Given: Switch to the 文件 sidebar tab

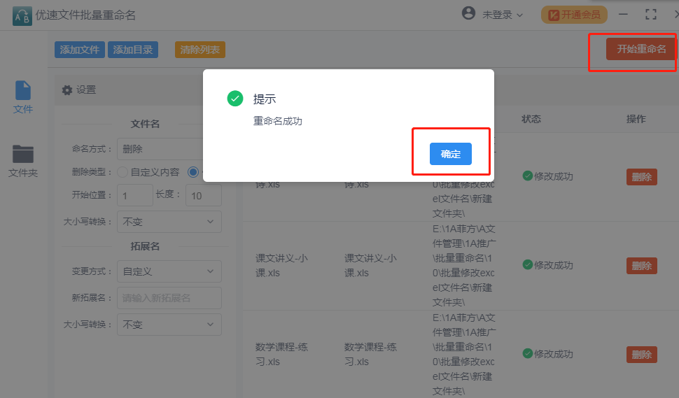Looking at the screenshot, I should click(x=23, y=97).
